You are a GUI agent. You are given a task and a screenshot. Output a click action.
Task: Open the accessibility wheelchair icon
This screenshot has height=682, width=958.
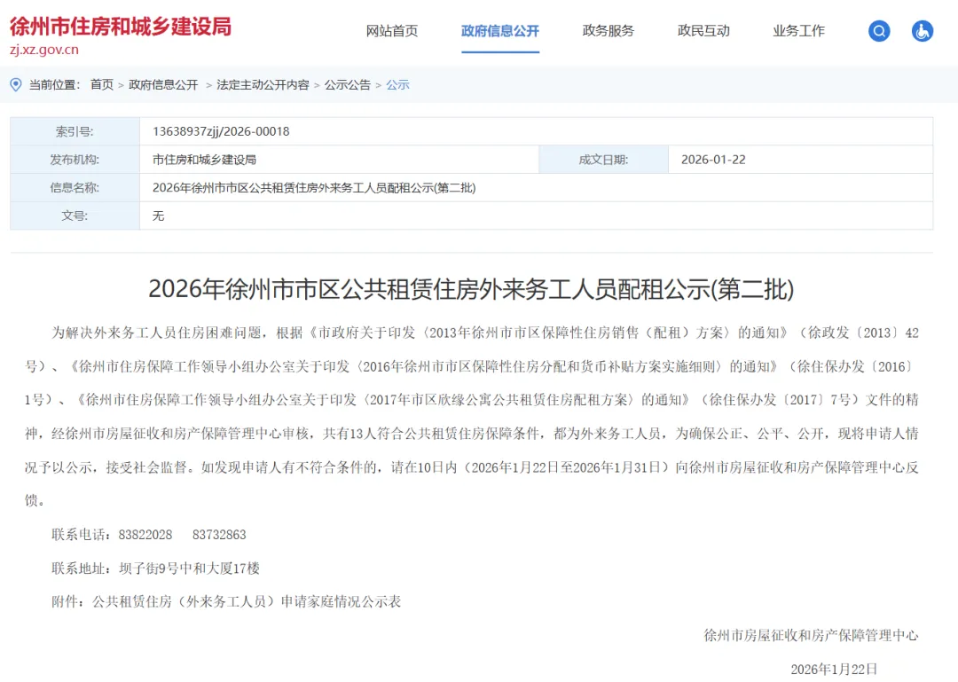pyautogui.click(x=922, y=30)
